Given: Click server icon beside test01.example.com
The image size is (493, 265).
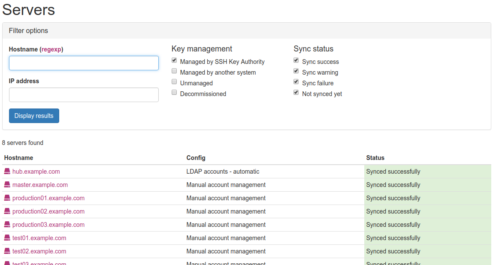Looking at the screenshot, I should click(7, 238).
